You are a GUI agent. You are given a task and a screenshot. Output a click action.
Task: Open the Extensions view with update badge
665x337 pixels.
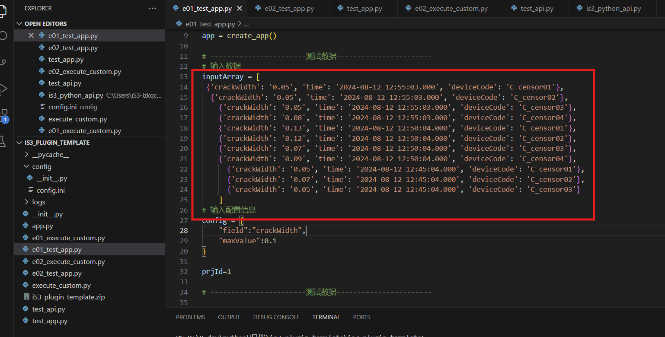(x=3, y=115)
